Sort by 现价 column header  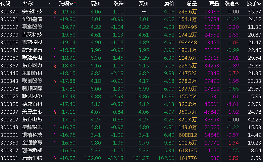coord(96,3)
